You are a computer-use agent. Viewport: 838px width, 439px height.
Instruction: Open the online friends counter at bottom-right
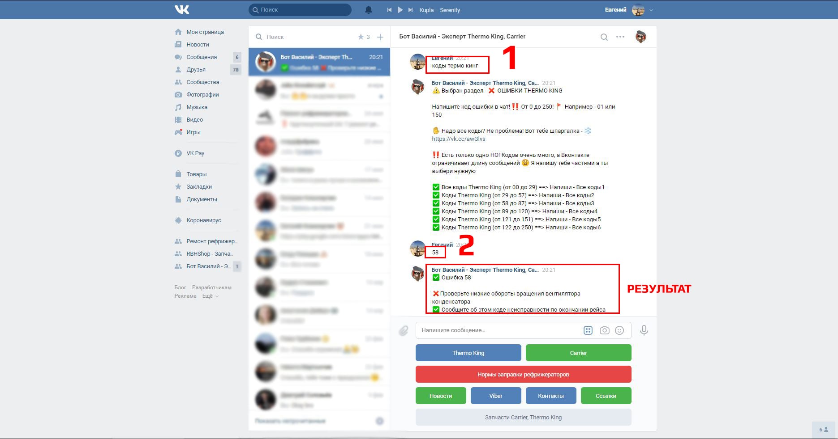click(x=824, y=430)
